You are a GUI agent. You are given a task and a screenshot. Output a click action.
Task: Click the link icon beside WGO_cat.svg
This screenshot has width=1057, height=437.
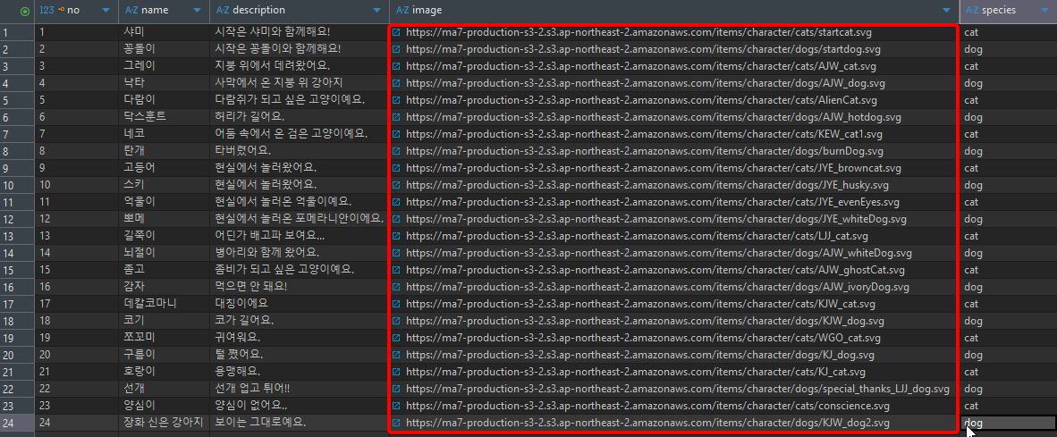pyautogui.click(x=396, y=338)
